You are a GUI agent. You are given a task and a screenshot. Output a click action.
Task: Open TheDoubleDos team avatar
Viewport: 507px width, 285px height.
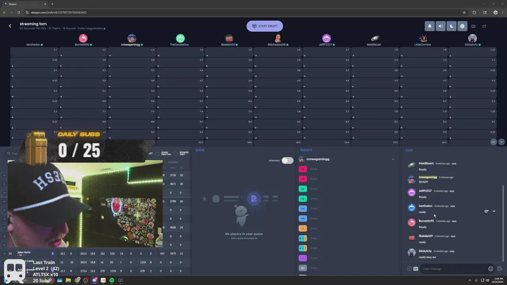(180, 38)
